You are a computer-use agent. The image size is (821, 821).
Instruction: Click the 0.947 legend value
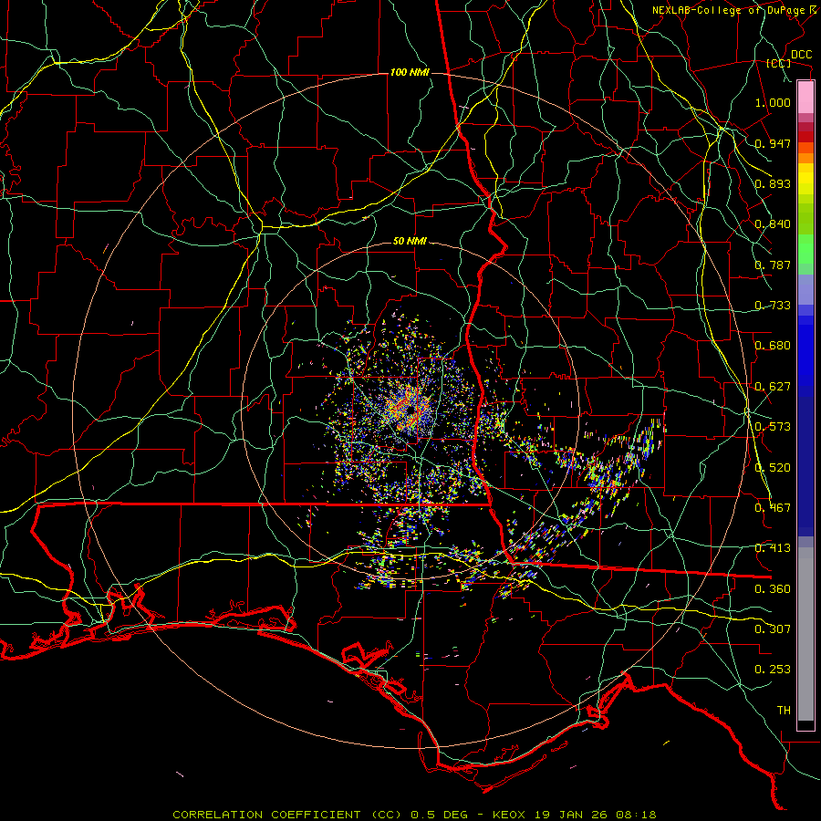point(773,143)
